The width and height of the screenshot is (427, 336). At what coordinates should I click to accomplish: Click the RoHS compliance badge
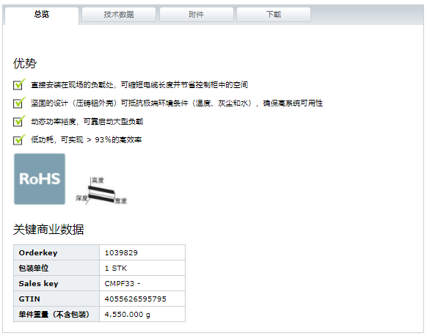40,179
